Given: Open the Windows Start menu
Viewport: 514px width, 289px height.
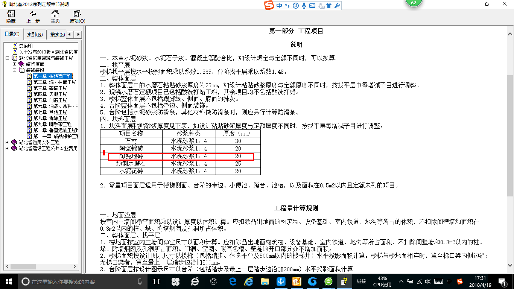Looking at the screenshot, I should pos(9,281).
